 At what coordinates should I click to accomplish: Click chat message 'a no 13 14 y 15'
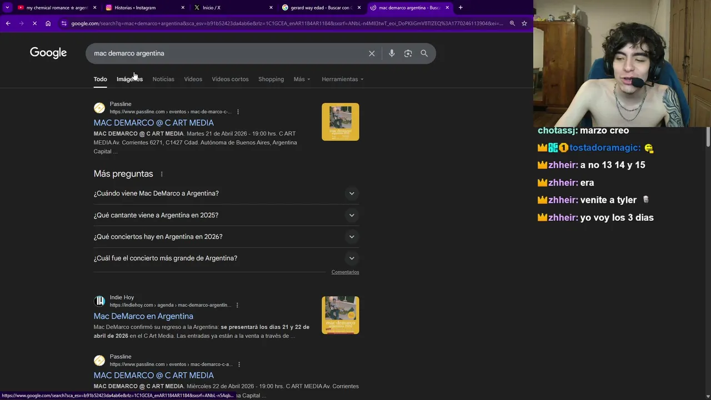613,165
